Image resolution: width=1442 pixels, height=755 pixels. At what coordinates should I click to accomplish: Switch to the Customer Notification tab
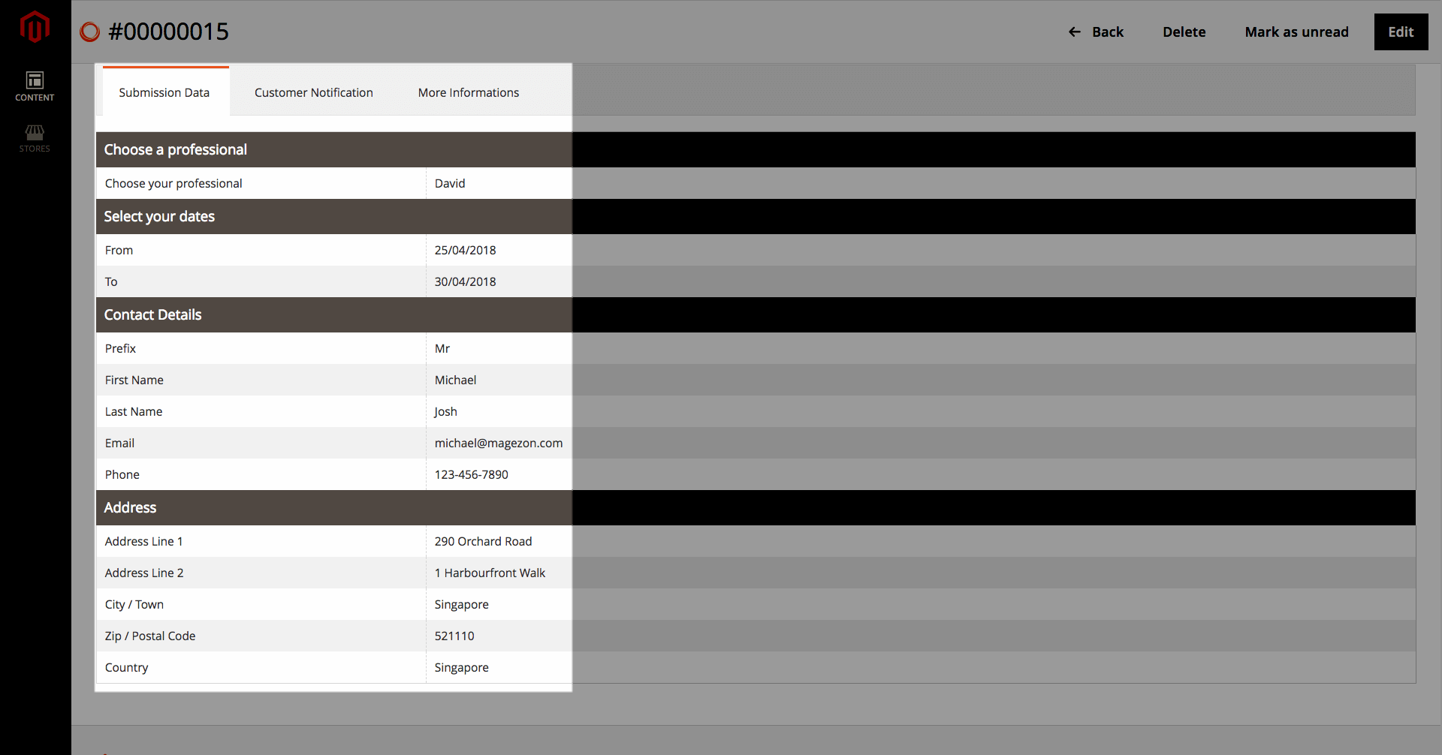[x=313, y=92]
